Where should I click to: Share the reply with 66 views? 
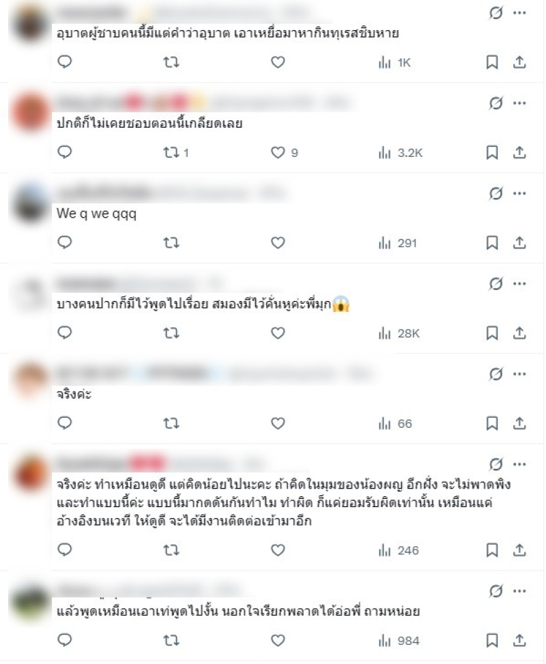click(x=519, y=423)
